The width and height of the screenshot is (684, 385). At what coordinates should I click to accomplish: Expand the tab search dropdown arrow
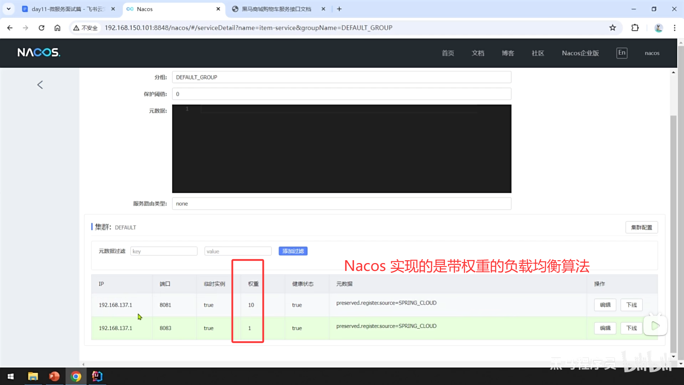coord(9,9)
